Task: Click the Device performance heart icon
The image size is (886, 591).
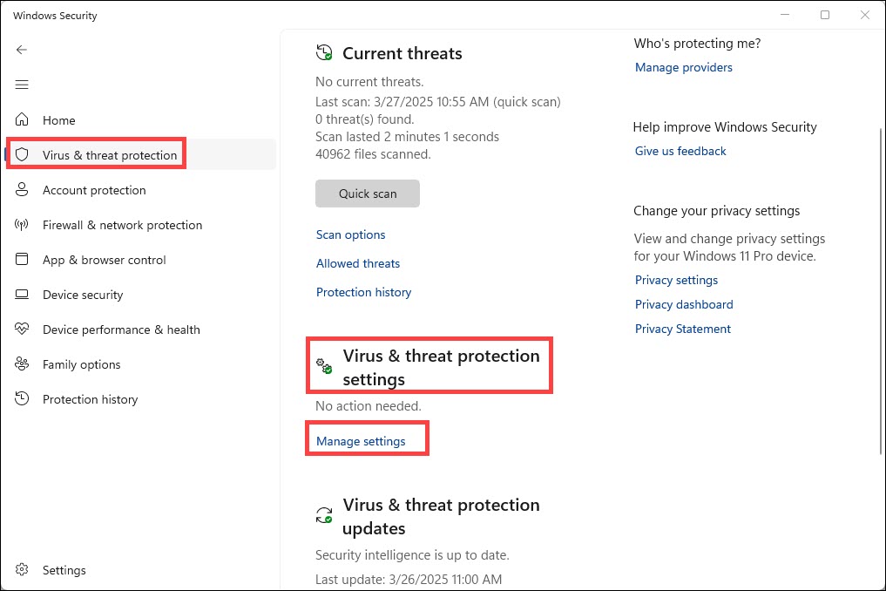Action: click(23, 329)
